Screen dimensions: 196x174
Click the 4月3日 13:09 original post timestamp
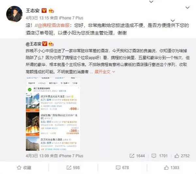[37, 156]
